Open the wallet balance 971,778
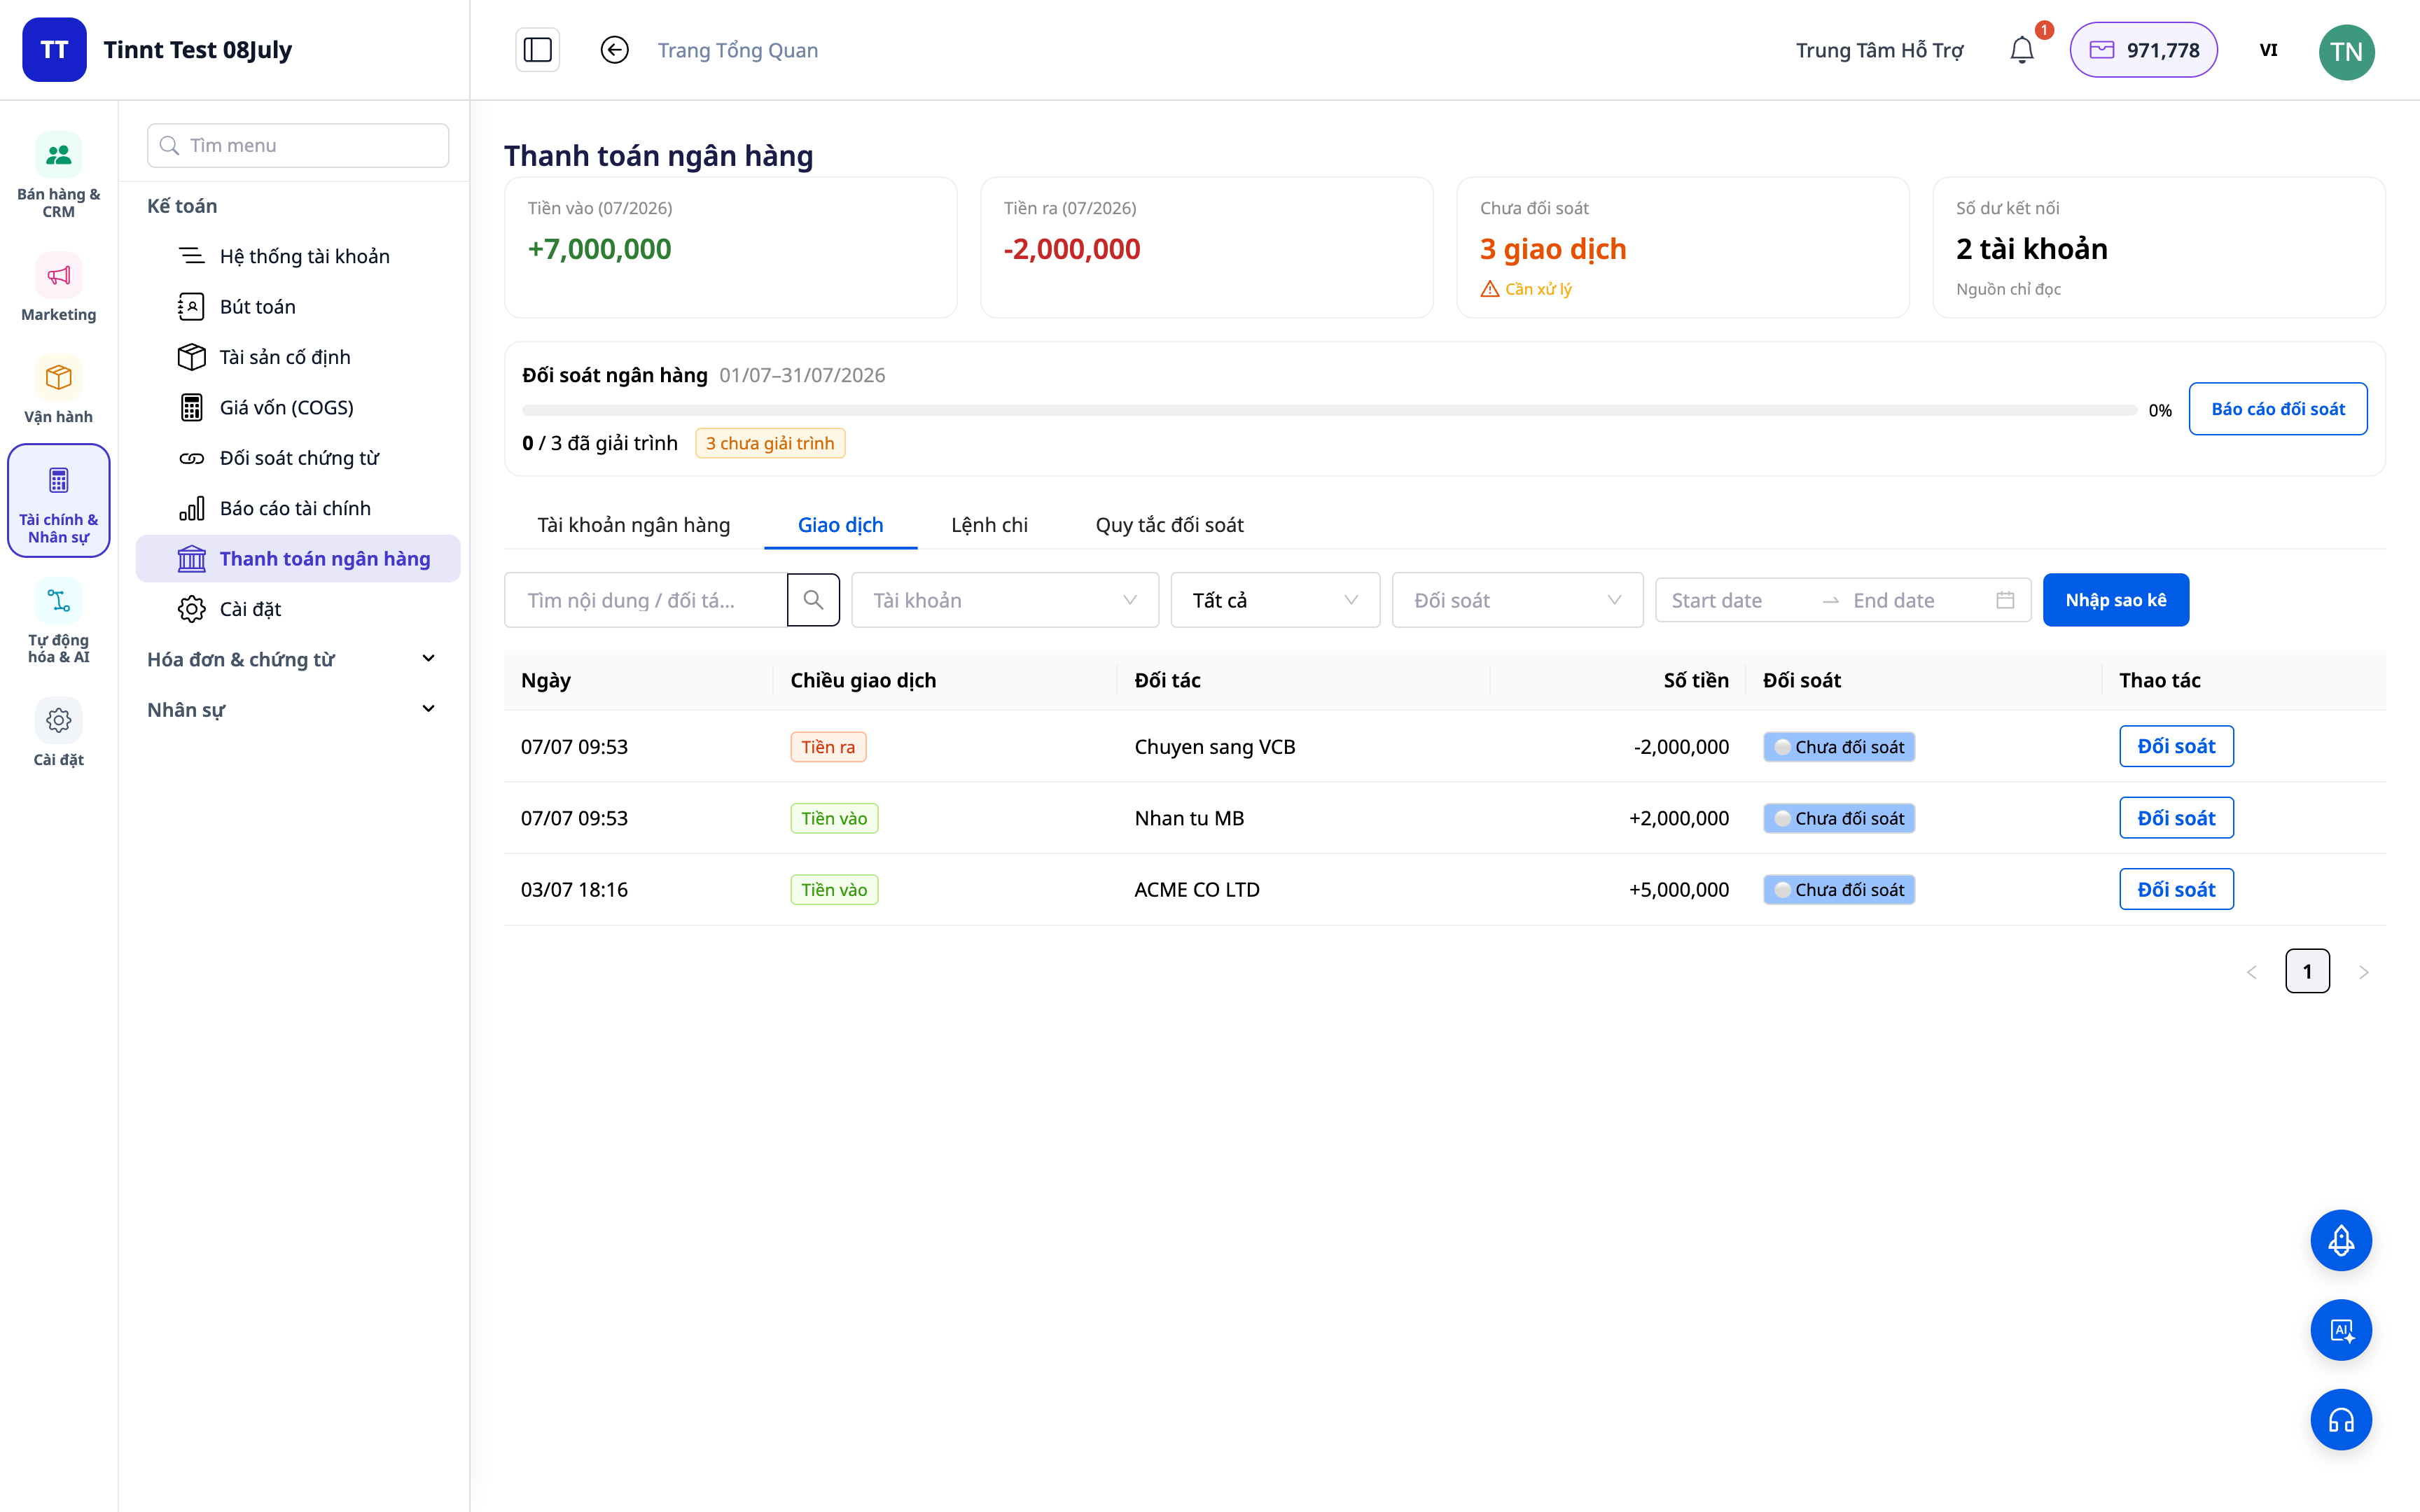Screen dimensions: 2420x1512 tap(2143, 50)
